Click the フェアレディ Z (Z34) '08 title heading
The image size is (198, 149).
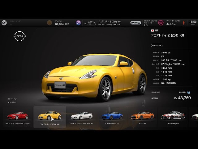coord(167,35)
